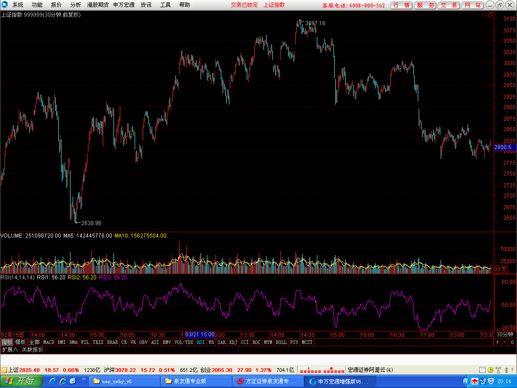
Task: Click the third quick launch icon
Action: (73, 381)
